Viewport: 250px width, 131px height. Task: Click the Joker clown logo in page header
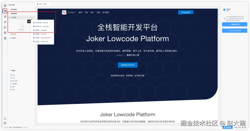tap(64, 12)
